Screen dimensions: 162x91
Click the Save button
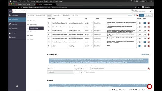[x=142, y=15]
